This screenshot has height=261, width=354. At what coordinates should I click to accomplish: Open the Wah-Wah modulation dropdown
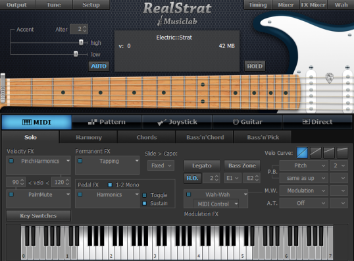pos(245,194)
